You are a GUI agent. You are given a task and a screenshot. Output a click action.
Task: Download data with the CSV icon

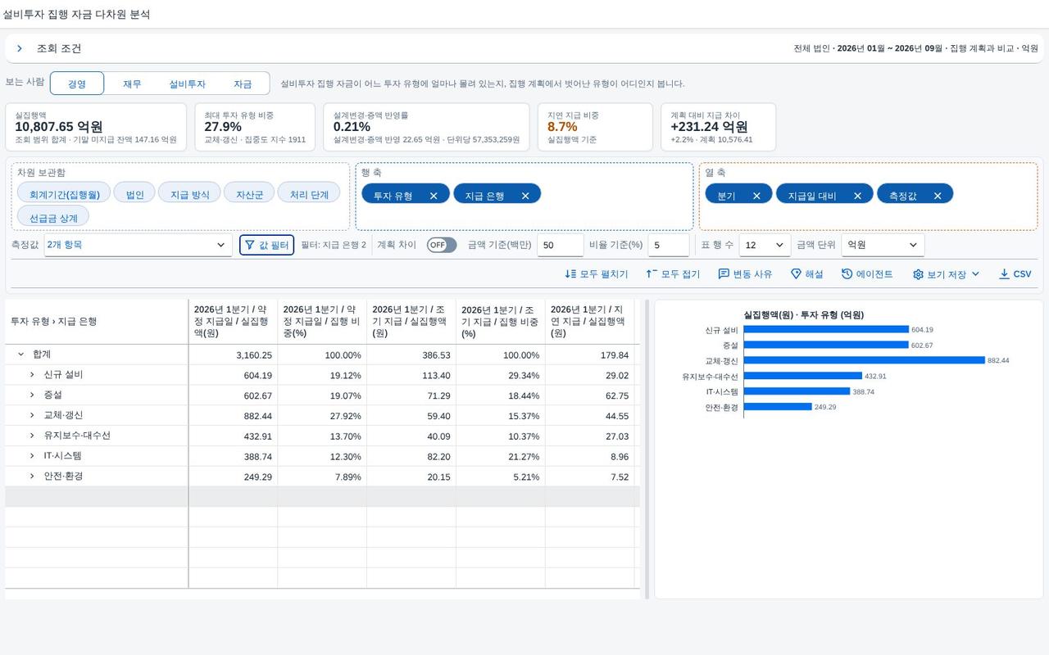tap(1004, 274)
